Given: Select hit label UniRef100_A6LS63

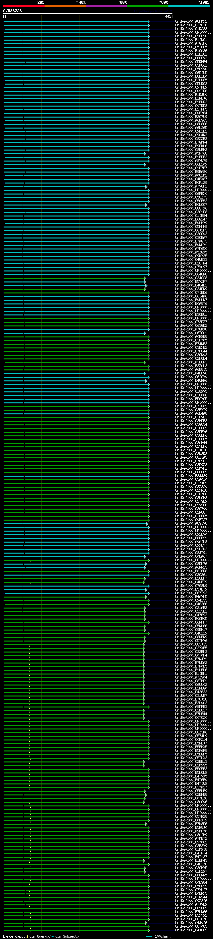Looking at the screenshot, I should point(191,120).
